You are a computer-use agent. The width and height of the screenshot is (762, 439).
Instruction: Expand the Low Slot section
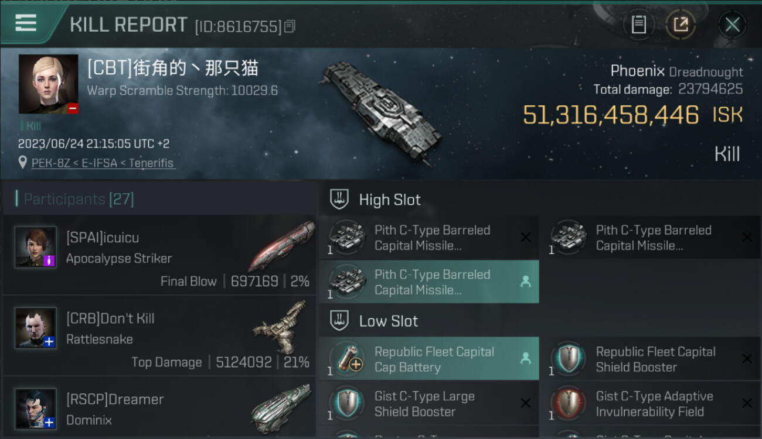(x=388, y=321)
